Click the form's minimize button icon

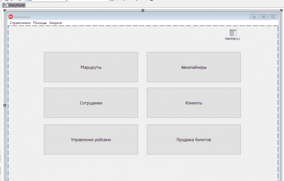point(254,17)
